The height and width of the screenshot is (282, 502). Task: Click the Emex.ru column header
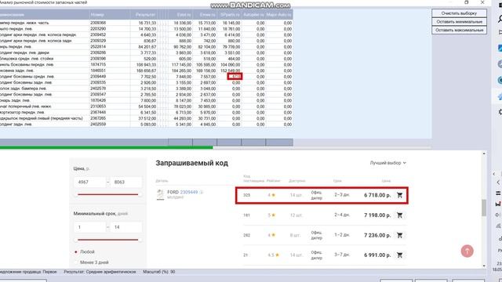click(205, 15)
